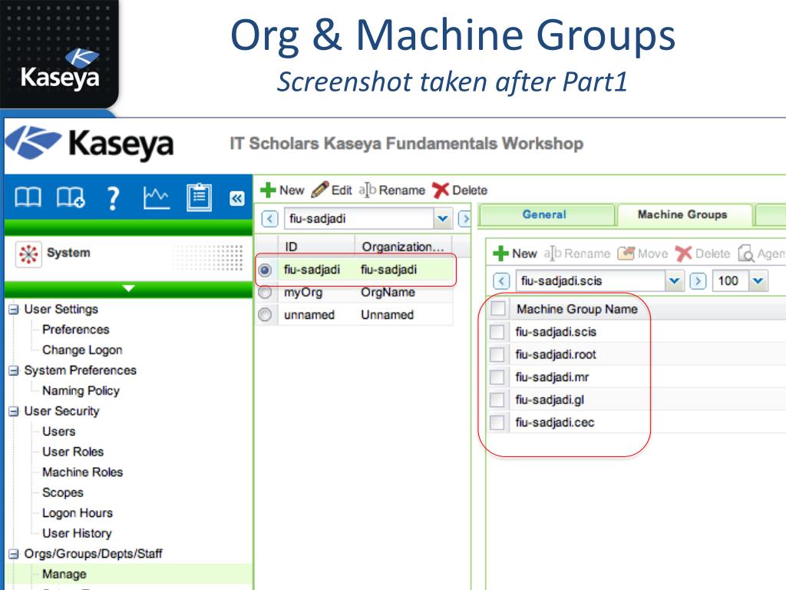Click red X Delete machine group icon

click(x=683, y=254)
